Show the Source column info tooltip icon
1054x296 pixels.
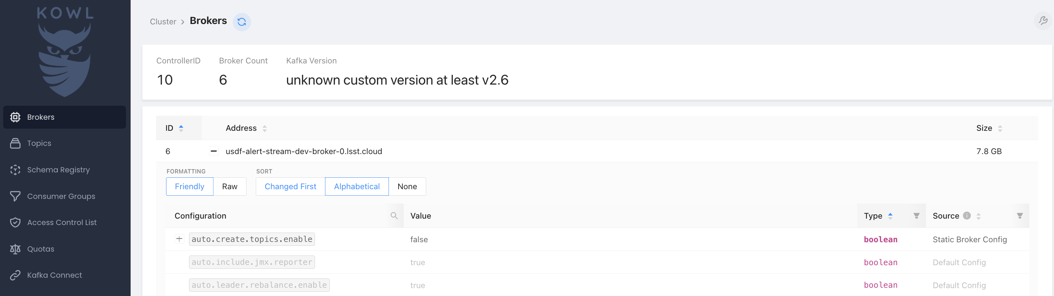coord(967,215)
